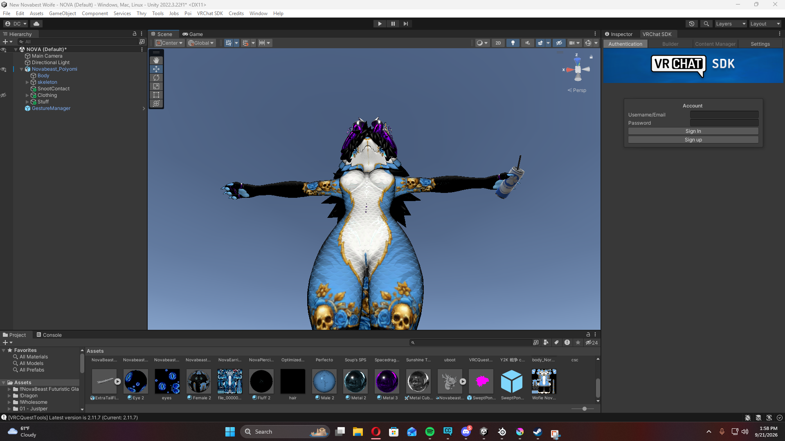Toggle 2D scene view mode
This screenshot has width=785, height=441.
point(498,43)
